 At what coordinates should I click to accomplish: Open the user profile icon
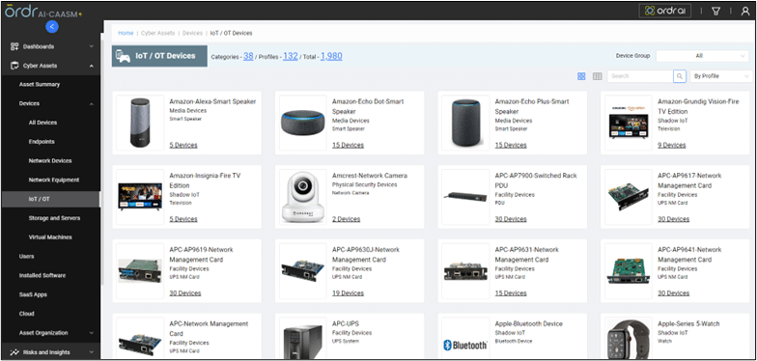click(x=745, y=12)
